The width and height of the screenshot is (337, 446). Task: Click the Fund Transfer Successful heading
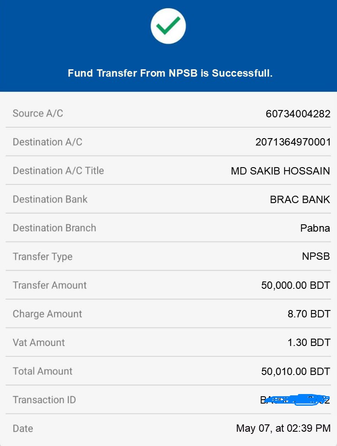[170, 73]
